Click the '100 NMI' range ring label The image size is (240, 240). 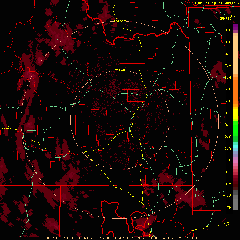120,21
